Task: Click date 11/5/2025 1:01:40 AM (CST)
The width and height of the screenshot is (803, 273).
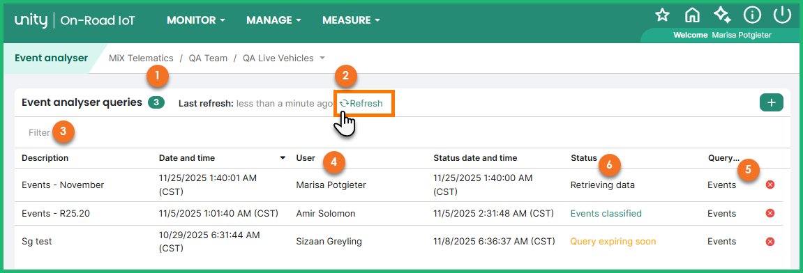Action: (x=218, y=213)
